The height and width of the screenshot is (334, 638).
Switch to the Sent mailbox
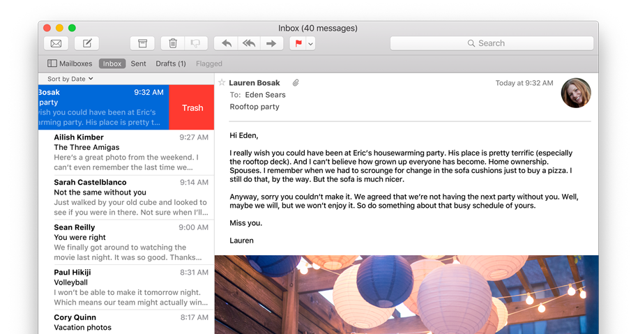138,63
